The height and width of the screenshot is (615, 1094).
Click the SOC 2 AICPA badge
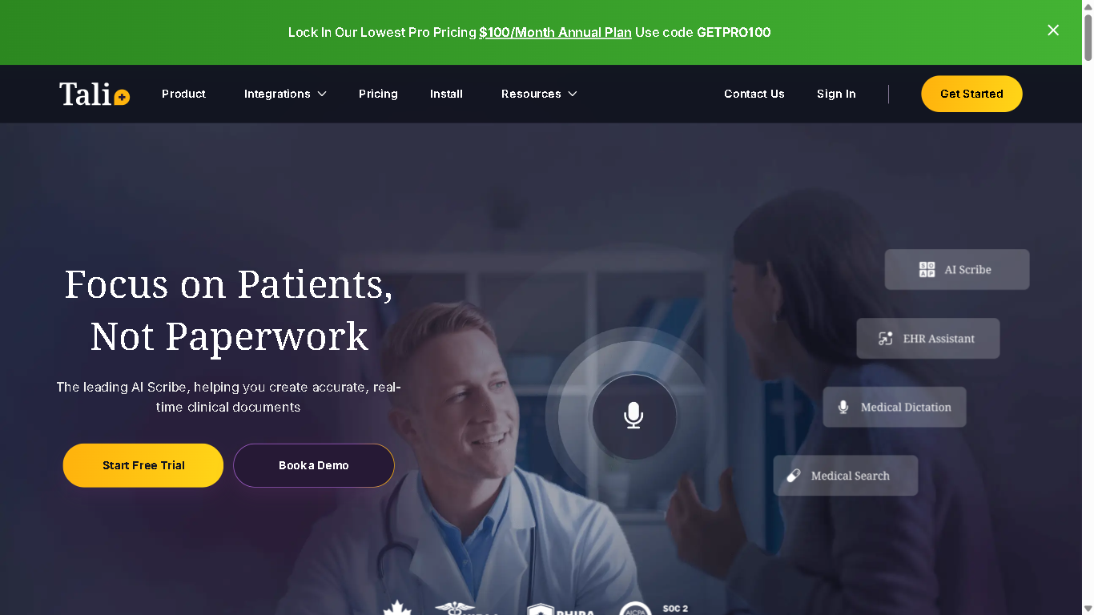654,609
